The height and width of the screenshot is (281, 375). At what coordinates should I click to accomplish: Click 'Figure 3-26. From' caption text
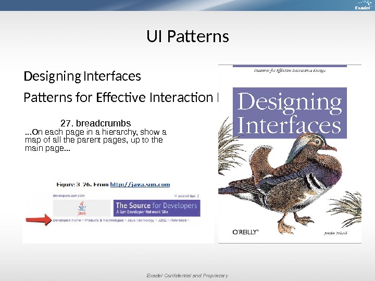point(82,184)
